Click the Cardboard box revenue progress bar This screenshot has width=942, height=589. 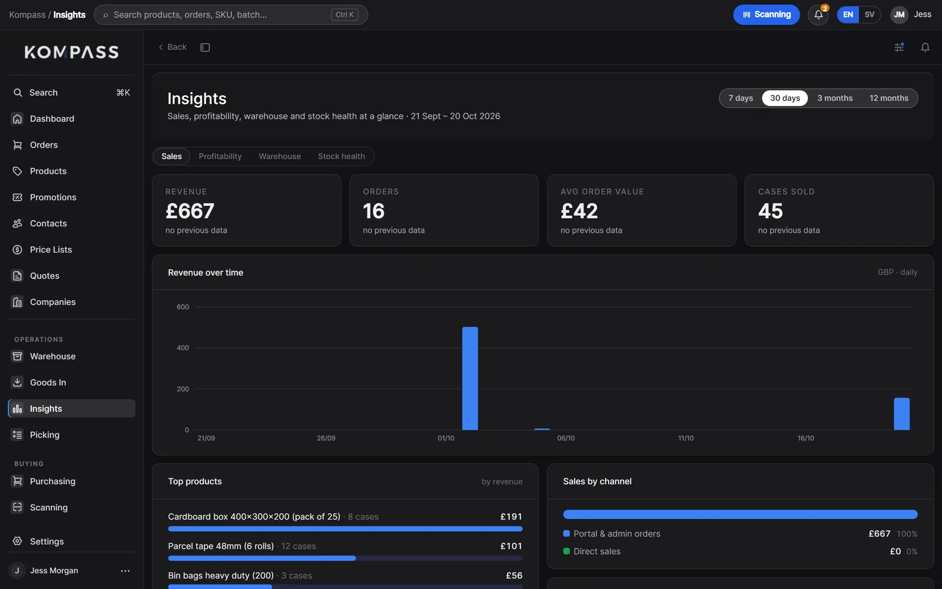point(345,529)
